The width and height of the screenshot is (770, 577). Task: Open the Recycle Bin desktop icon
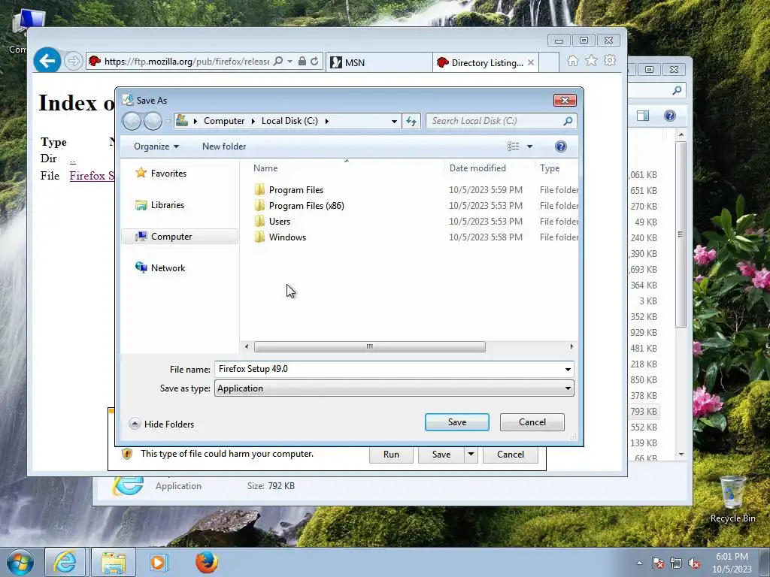click(x=732, y=500)
